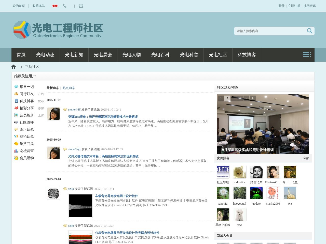This screenshot has width=326, height=244.
Task: Click the phone icon in header
Action: [64, 6]
